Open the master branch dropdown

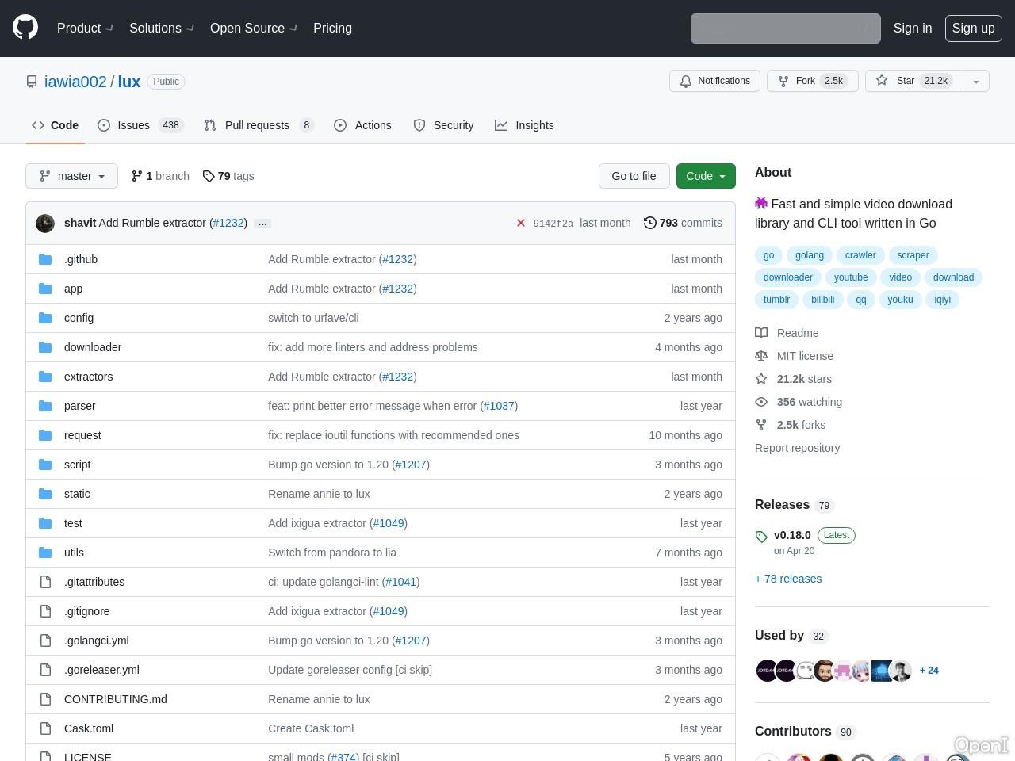[x=71, y=176]
